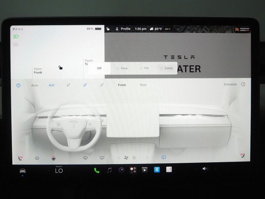Select the foot-level airflow vent icon
Screen dimensions: 265x199
pos(102,85)
